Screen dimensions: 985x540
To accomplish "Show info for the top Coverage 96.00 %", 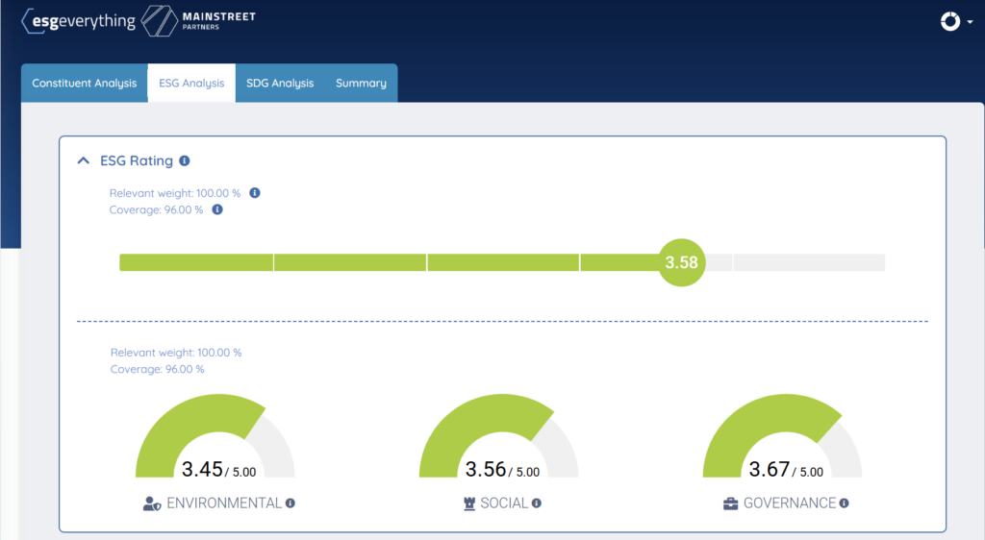I will click(217, 209).
